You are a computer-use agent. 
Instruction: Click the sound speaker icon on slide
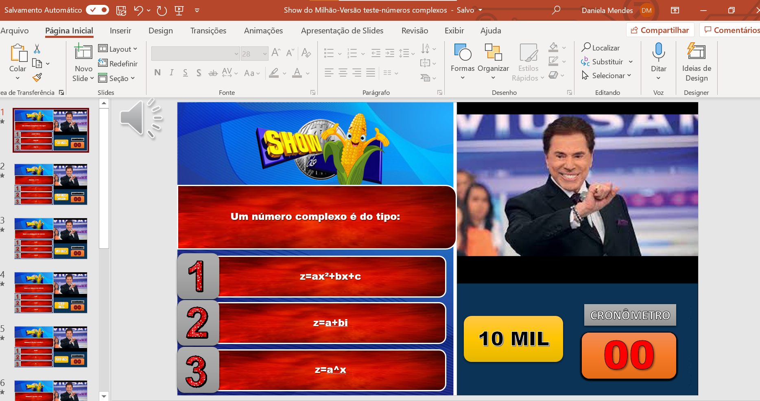(142, 118)
